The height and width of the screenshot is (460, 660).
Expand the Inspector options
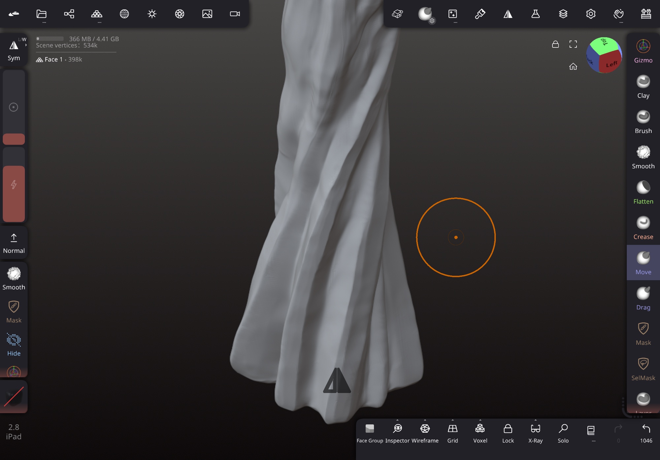[397, 420]
